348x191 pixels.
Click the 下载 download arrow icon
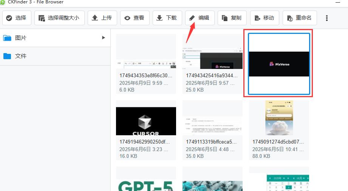coord(159,18)
